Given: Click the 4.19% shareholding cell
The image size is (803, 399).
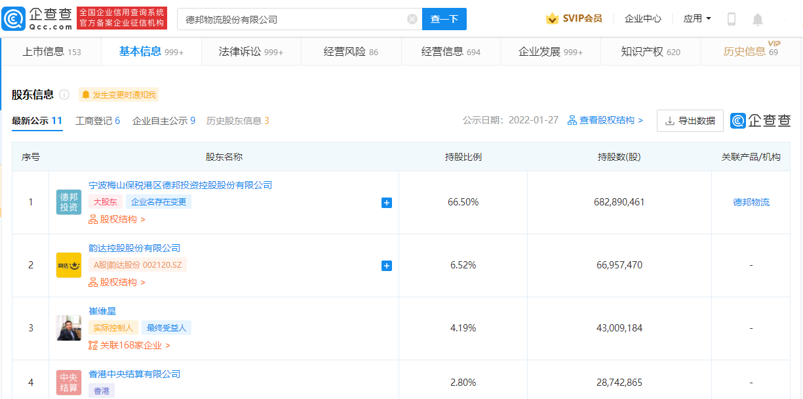Looking at the screenshot, I should click(463, 328).
